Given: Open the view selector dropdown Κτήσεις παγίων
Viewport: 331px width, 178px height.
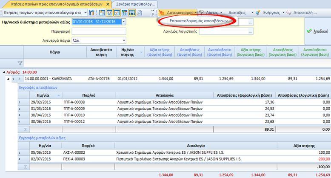Looking at the screenshot, I should [x=85, y=13].
